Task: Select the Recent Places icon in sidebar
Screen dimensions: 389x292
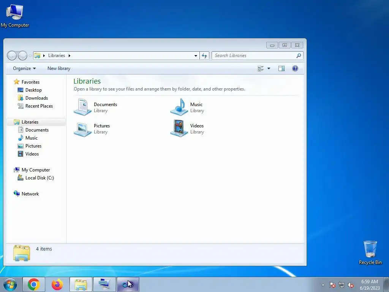Action: tap(21, 106)
